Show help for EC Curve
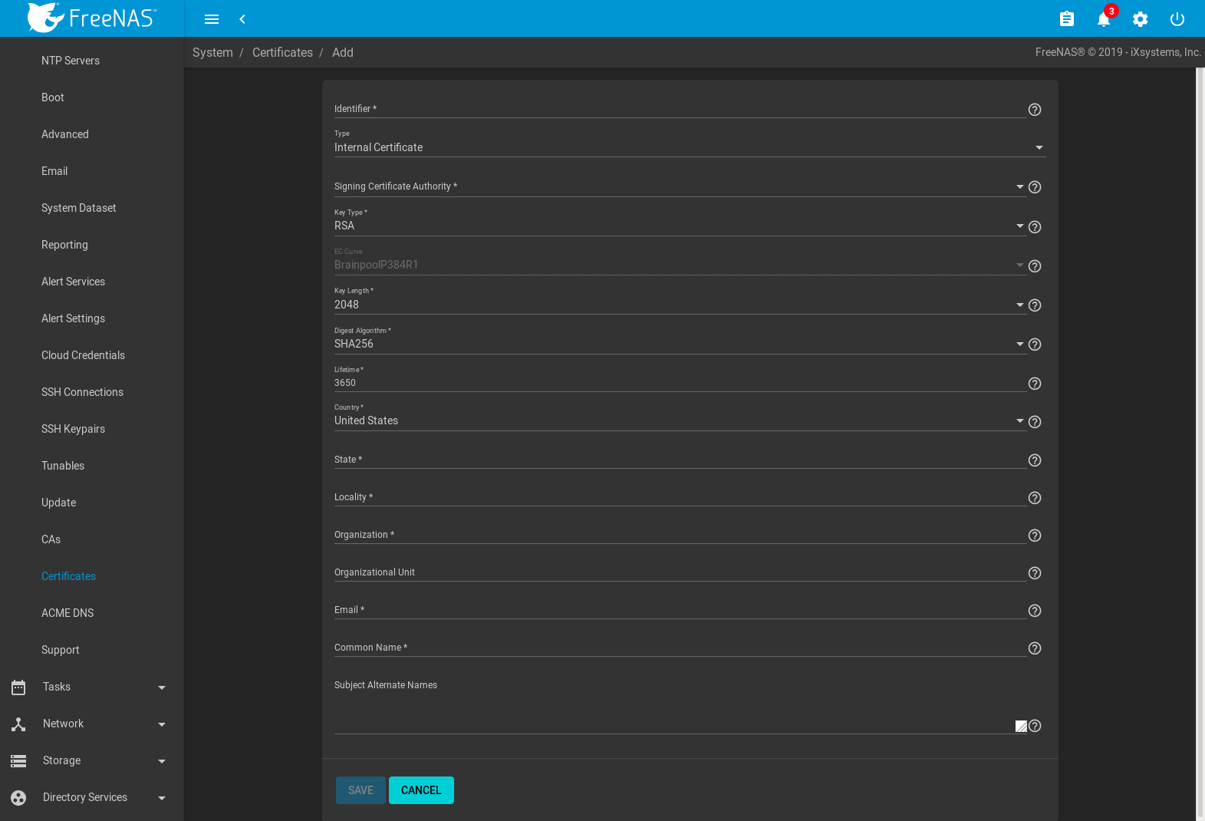 point(1035,266)
